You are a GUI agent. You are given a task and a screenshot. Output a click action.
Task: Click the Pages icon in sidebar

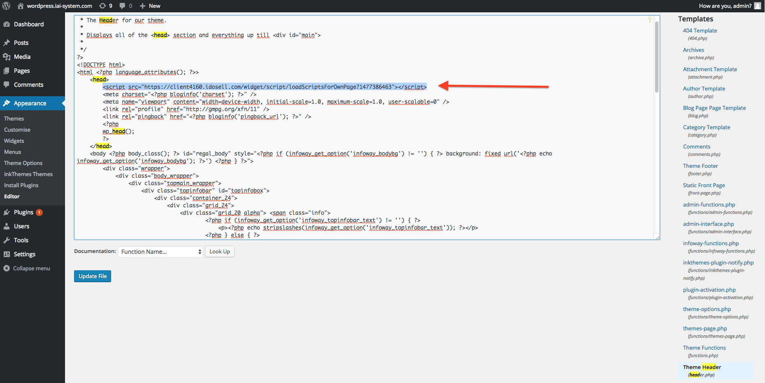point(7,71)
